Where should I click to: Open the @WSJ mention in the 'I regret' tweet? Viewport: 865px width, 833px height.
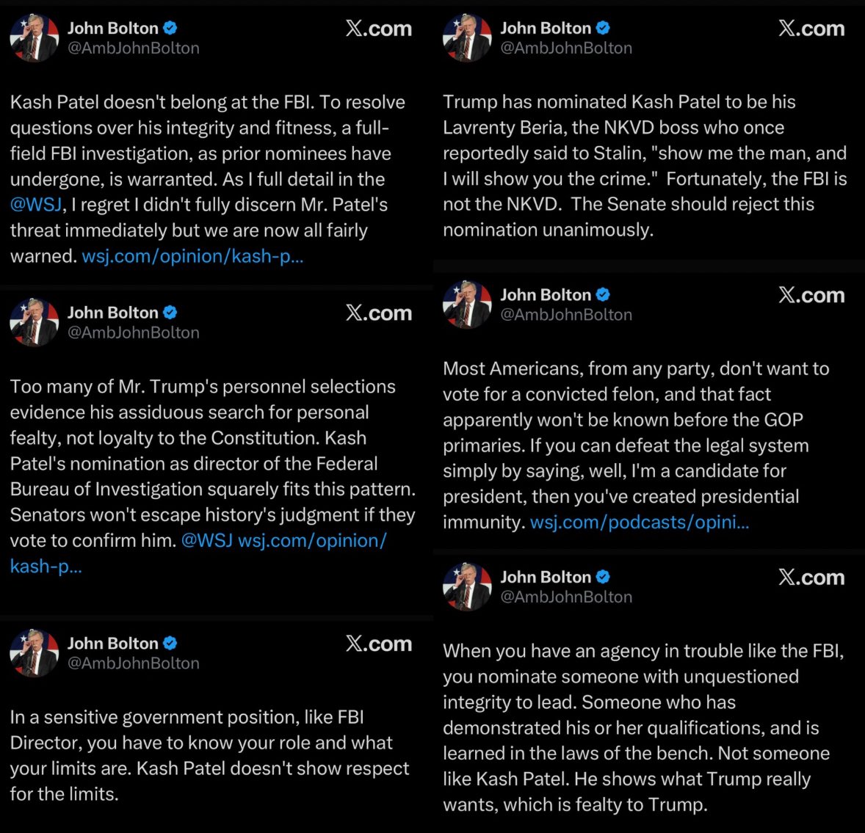click(36, 205)
